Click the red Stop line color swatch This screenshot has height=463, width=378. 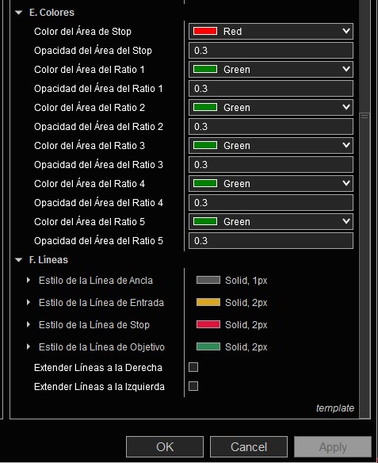[x=208, y=324]
